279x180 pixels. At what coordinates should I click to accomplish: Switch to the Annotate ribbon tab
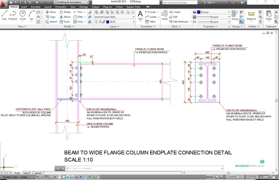(x=35, y=7)
